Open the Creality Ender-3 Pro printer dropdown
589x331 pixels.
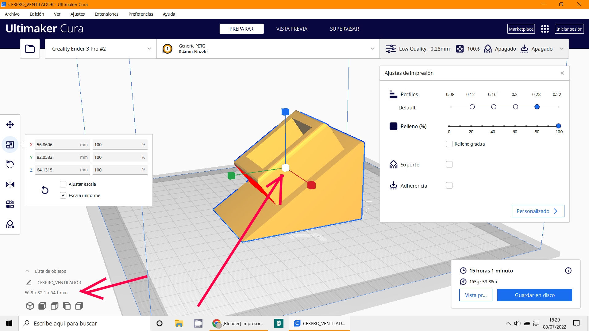click(101, 49)
